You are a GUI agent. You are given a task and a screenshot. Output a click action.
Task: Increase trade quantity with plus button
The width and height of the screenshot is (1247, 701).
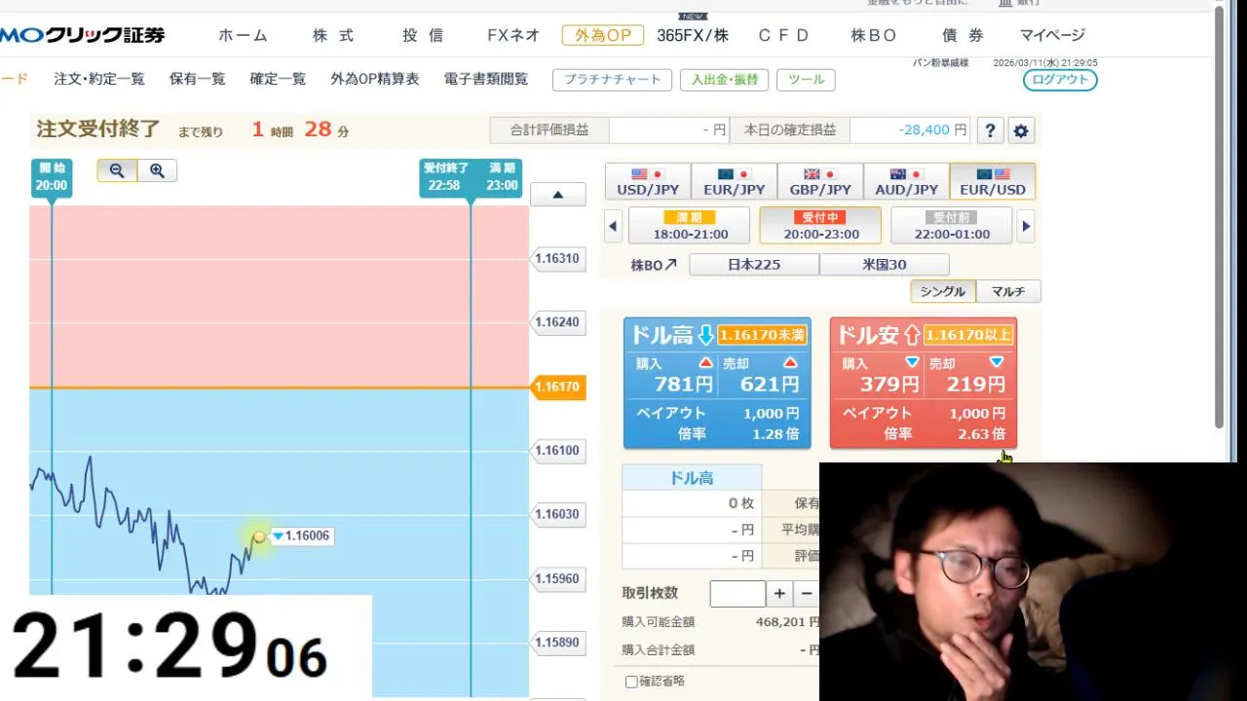779,593
